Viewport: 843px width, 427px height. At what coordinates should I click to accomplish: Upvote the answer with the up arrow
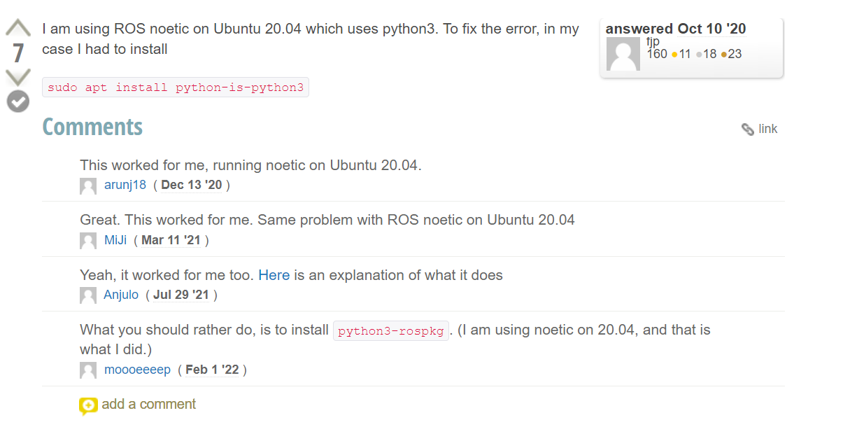tap(18, 29)
